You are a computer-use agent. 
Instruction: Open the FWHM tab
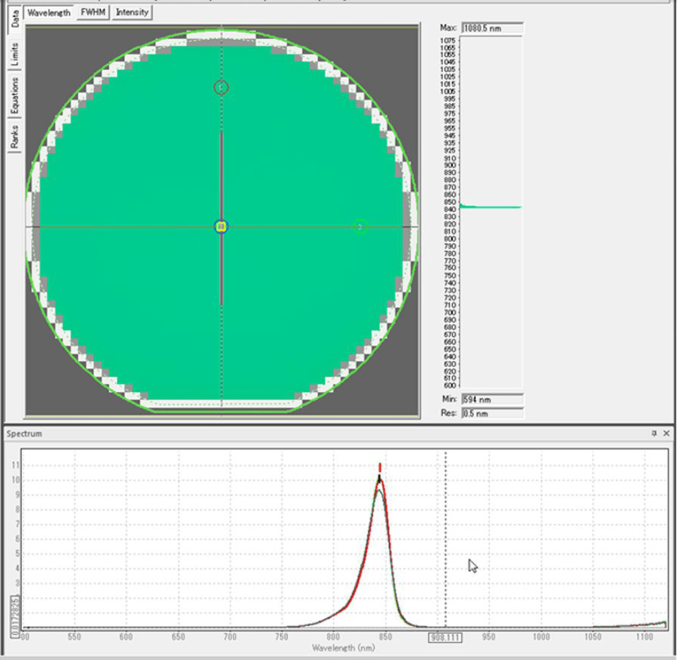pyautogui.click(x=93, y=12)
